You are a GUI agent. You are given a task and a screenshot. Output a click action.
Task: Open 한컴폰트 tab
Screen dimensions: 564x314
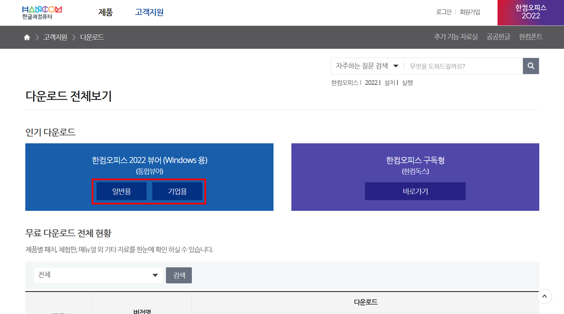[531, 37]
